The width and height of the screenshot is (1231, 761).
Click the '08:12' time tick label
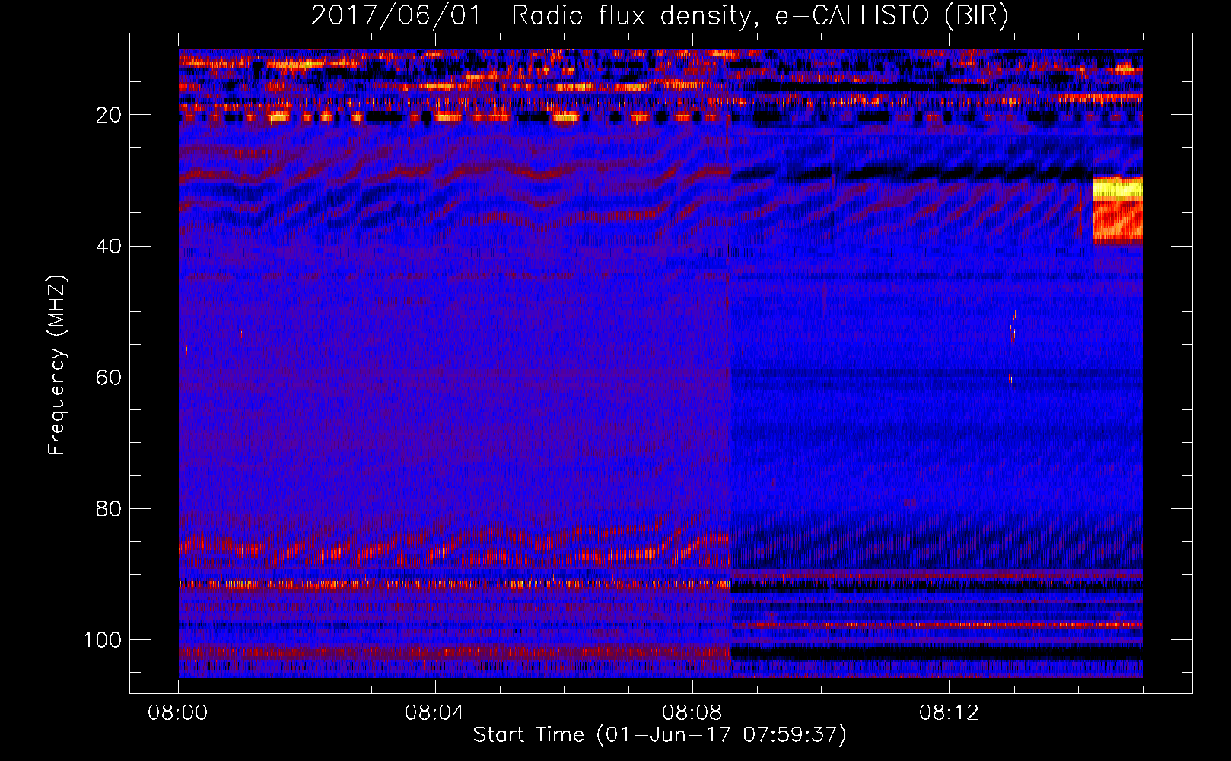point(949,713)
